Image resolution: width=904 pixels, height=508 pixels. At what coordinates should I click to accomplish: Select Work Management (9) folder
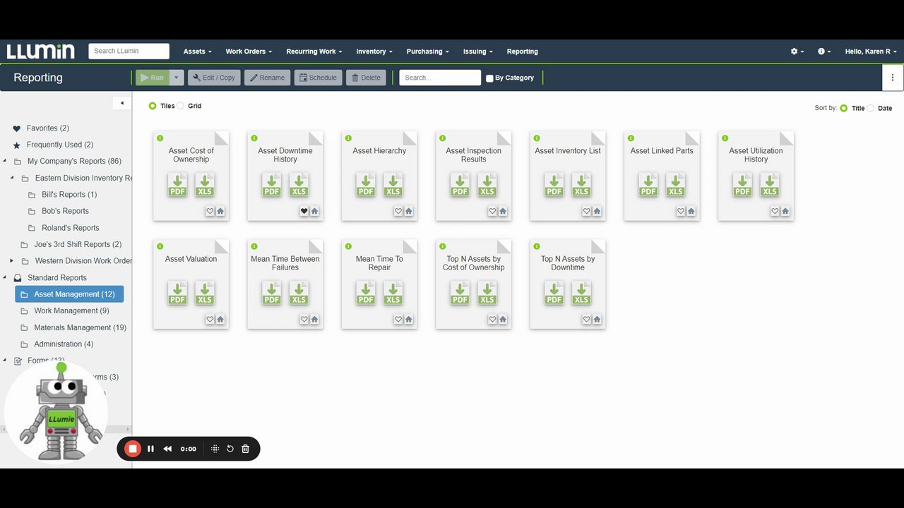(x=71, y=310)
